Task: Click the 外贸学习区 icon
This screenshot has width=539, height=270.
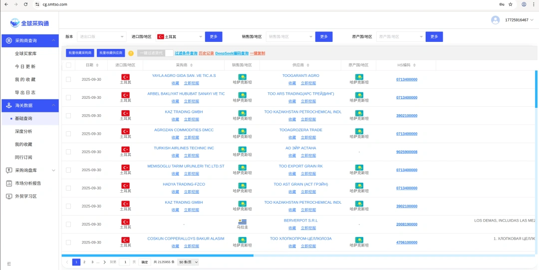Action: [x=9, y=197]
